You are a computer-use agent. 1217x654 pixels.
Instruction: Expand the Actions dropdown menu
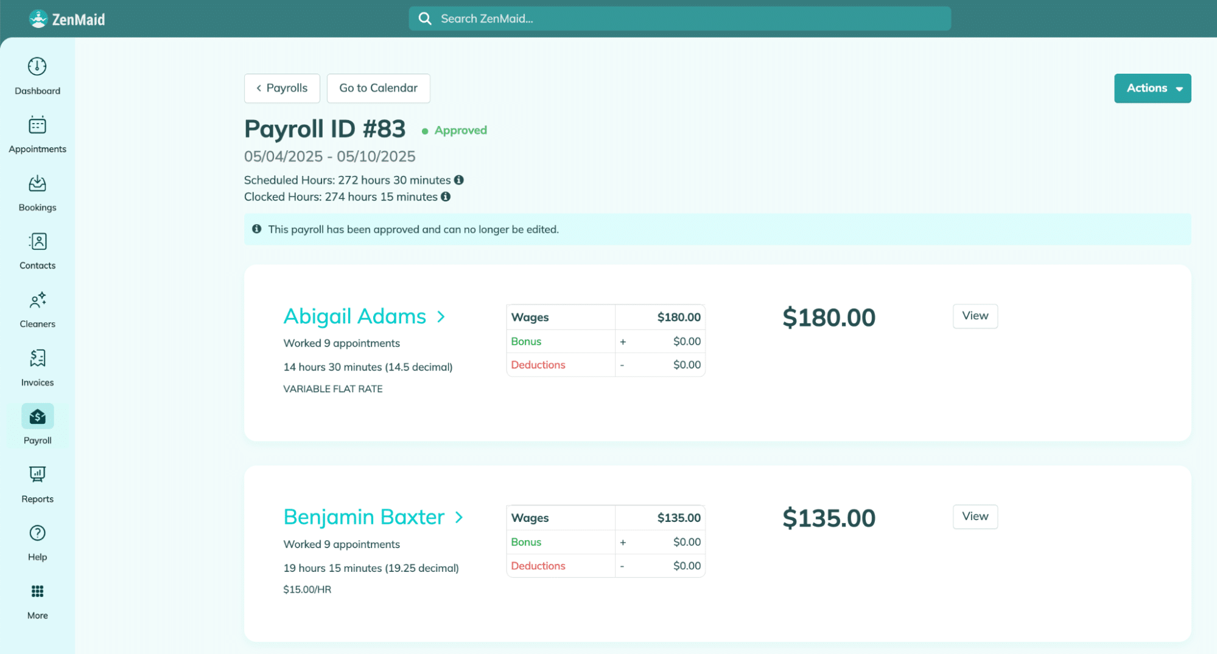click(1152, 88)
